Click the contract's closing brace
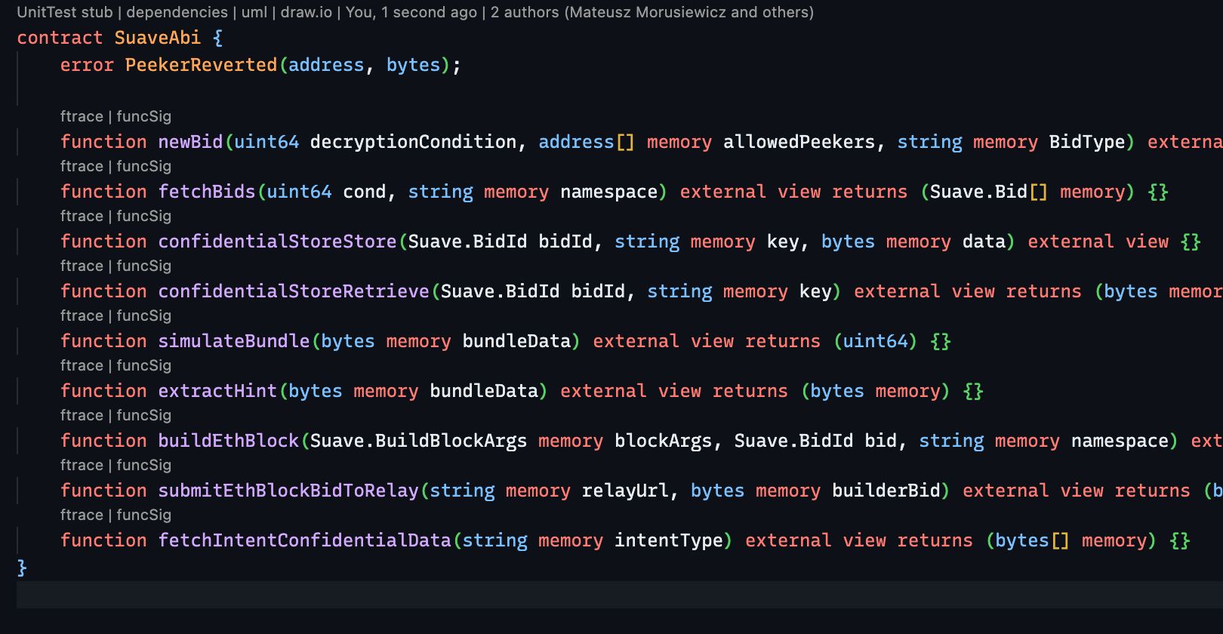 coord(22,568)
